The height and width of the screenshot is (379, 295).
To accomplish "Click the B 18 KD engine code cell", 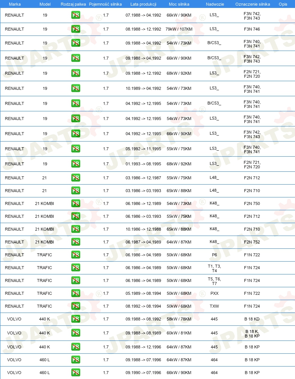I will coord(252,319).
